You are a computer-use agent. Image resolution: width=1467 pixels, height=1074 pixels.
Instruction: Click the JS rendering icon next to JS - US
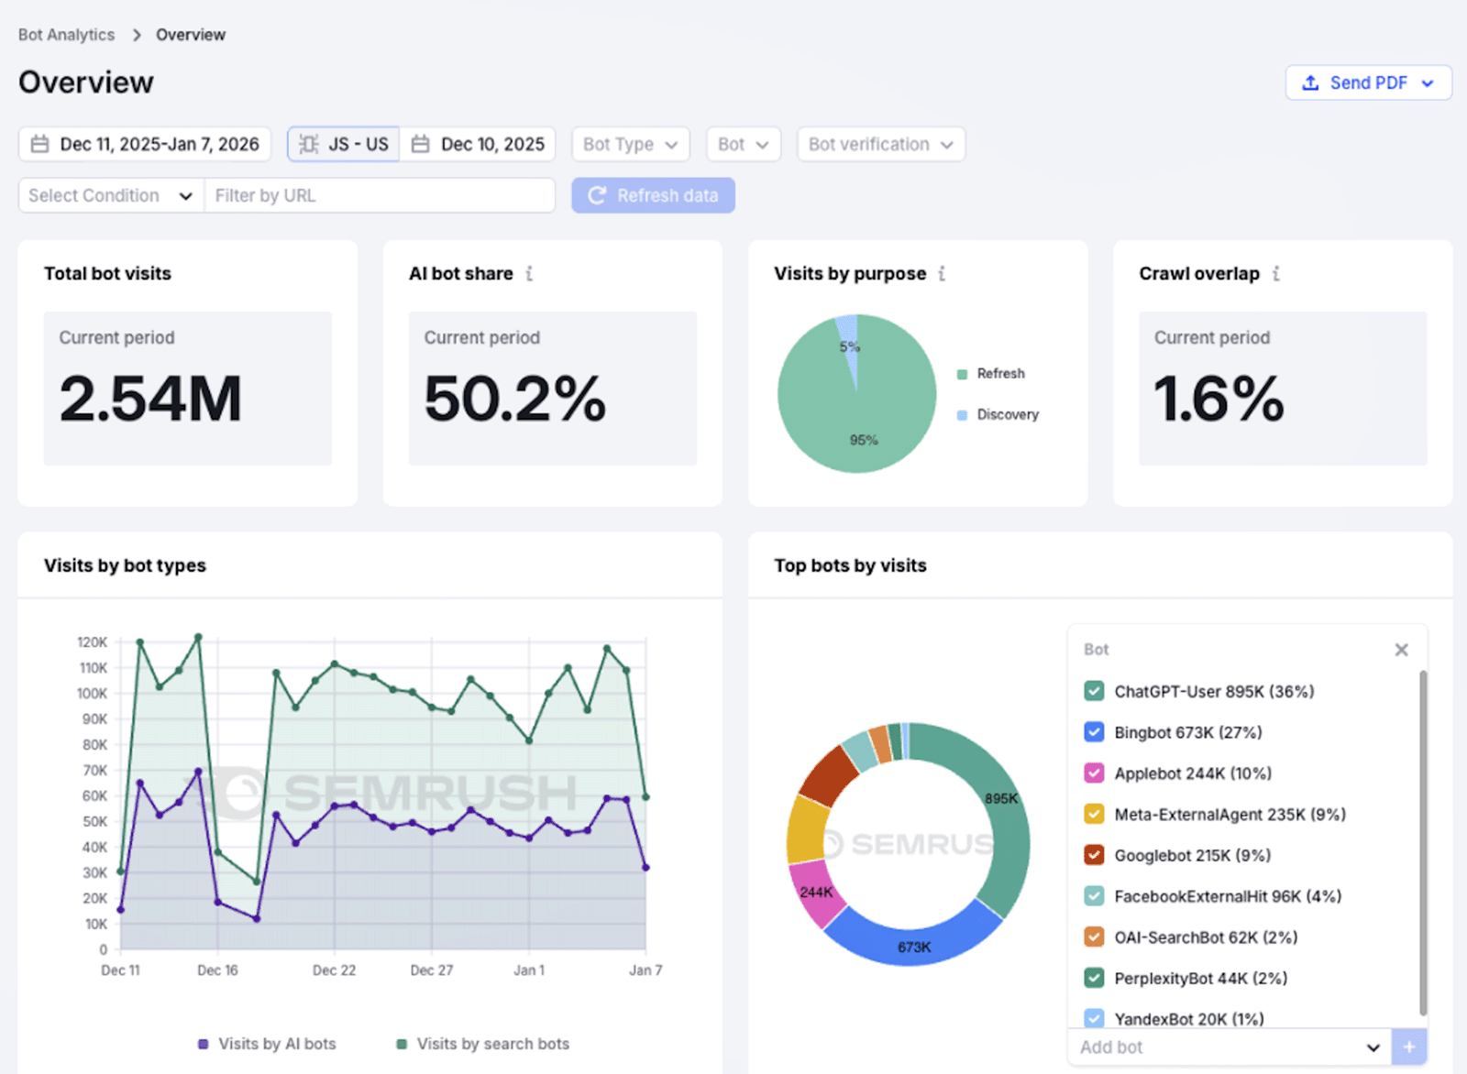(x=309, y=144)
